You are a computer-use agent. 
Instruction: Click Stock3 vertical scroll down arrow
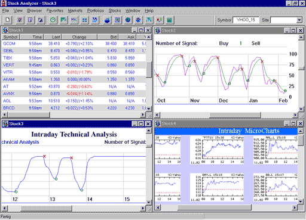[149, 202]
